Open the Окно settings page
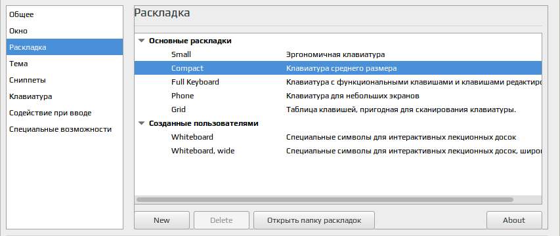The width and height of the screenshot is (560, 236). click(x=64, y=31)
